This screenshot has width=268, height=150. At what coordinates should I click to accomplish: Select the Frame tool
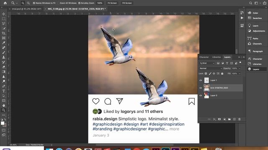(x=4, y=38)
